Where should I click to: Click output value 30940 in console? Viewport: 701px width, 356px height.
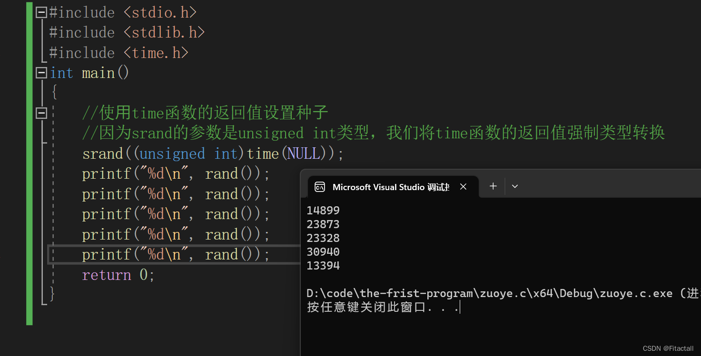323,251
